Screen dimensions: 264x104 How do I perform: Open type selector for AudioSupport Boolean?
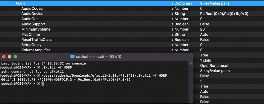click(x=172, y=24)
